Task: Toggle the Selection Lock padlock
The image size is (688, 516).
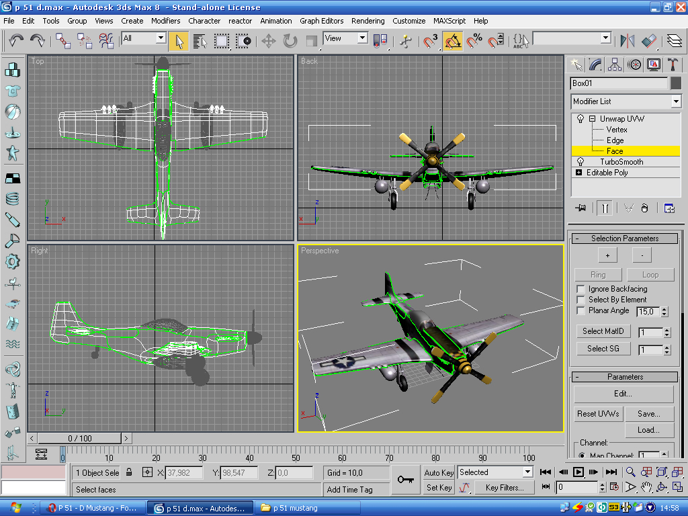Action: [x=129, y=472]
